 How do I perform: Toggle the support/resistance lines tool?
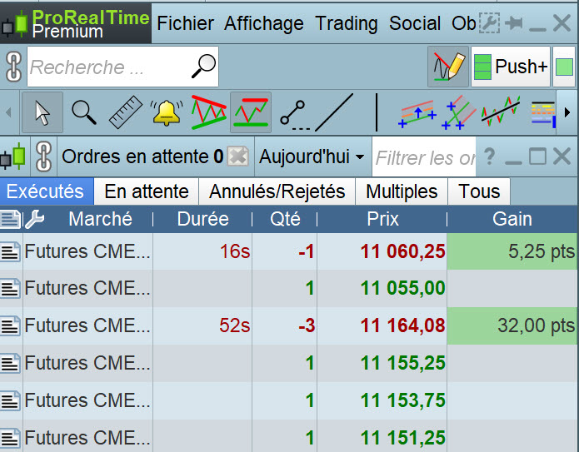[250, 112]
